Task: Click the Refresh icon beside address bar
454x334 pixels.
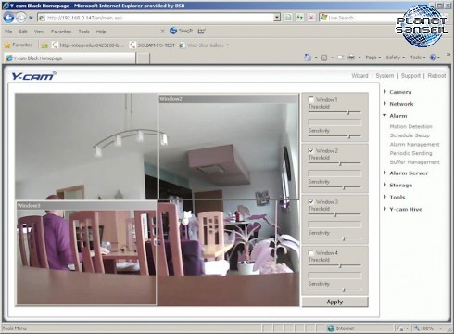Action: [299, 18]
